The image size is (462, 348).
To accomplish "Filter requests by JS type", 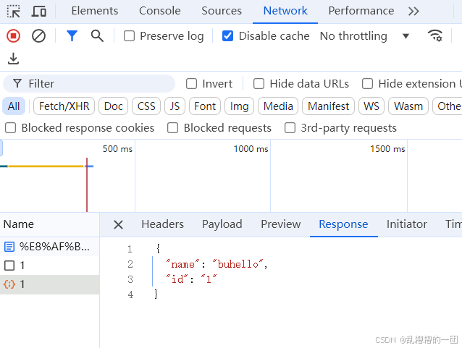I will 175,106.
